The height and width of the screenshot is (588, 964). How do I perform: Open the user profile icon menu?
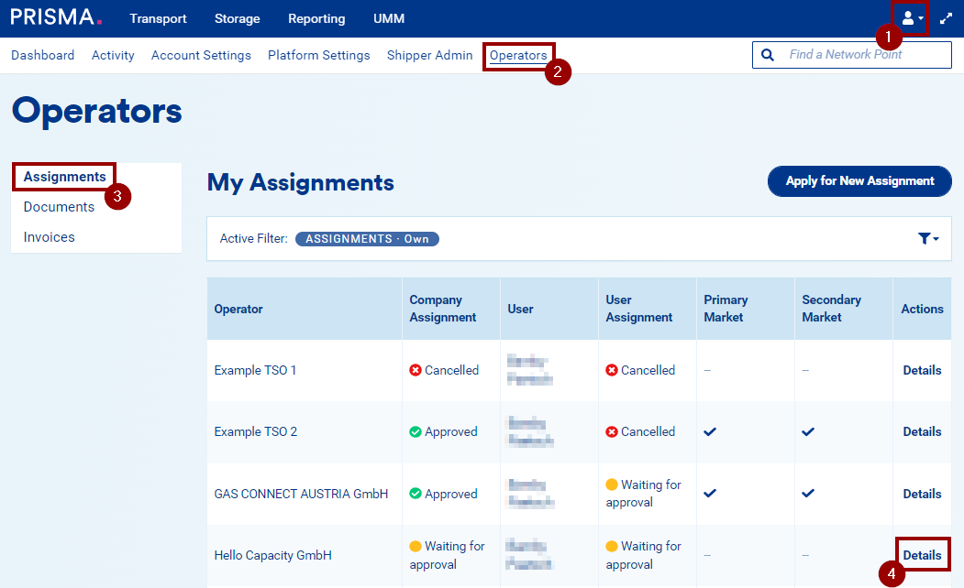911,18
